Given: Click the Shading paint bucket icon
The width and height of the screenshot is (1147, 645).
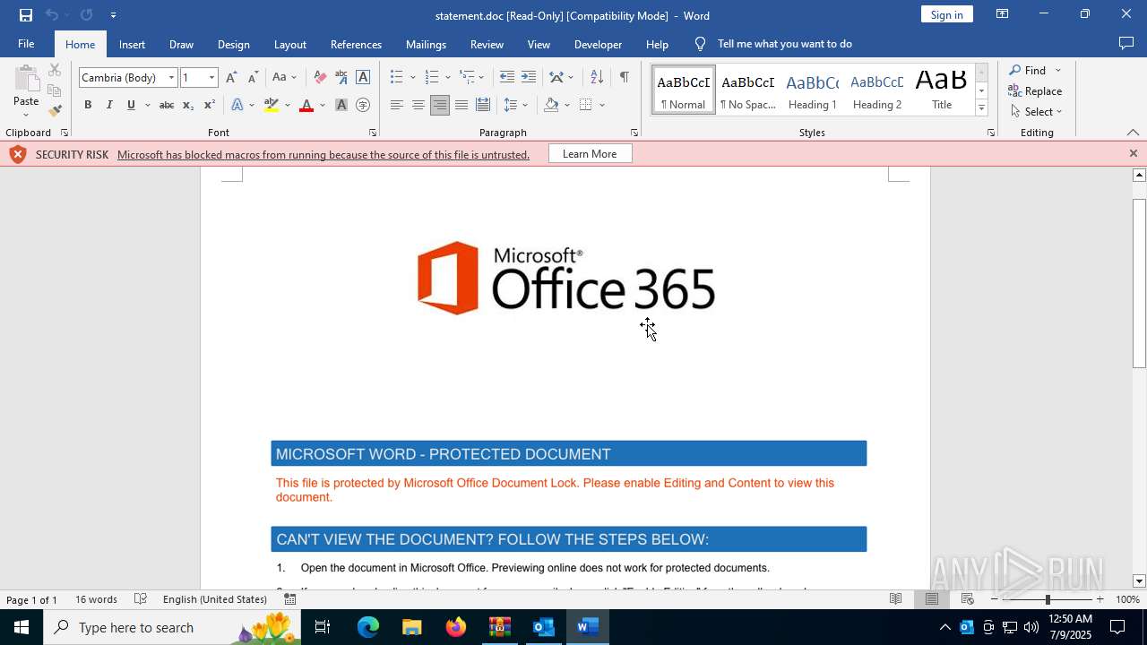Looking at the screenshot, I should [x=552, y=105].
